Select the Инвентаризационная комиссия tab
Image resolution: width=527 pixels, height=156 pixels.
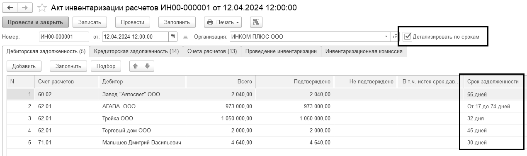point(364,51)
